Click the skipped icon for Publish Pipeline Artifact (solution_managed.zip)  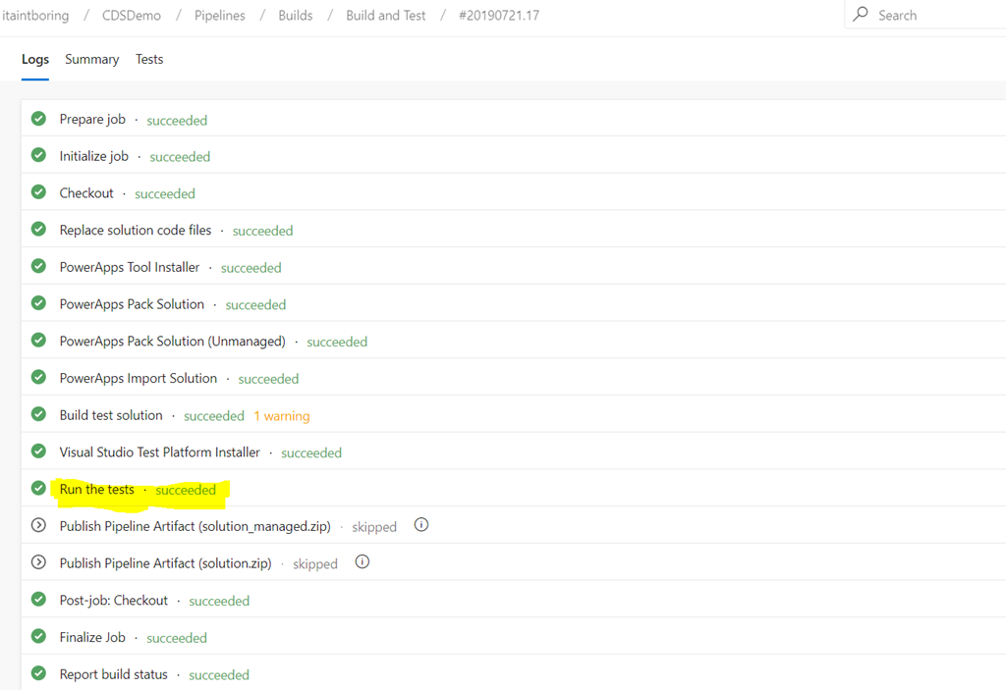click(x=38, y=525)
